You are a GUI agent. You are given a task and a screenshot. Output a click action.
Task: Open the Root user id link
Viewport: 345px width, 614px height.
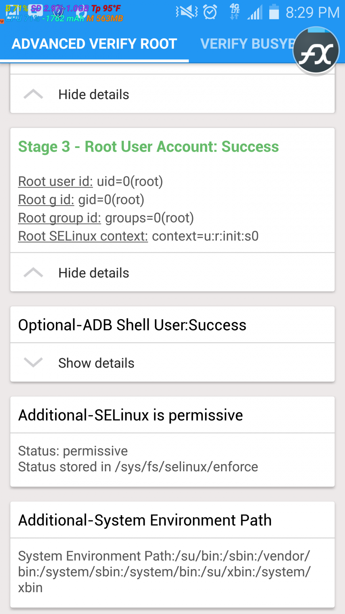click(56, 181)
